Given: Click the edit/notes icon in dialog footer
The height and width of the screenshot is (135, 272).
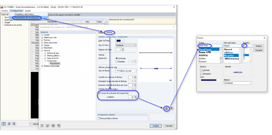Looking at the screenshot, I should pos(48,126).
